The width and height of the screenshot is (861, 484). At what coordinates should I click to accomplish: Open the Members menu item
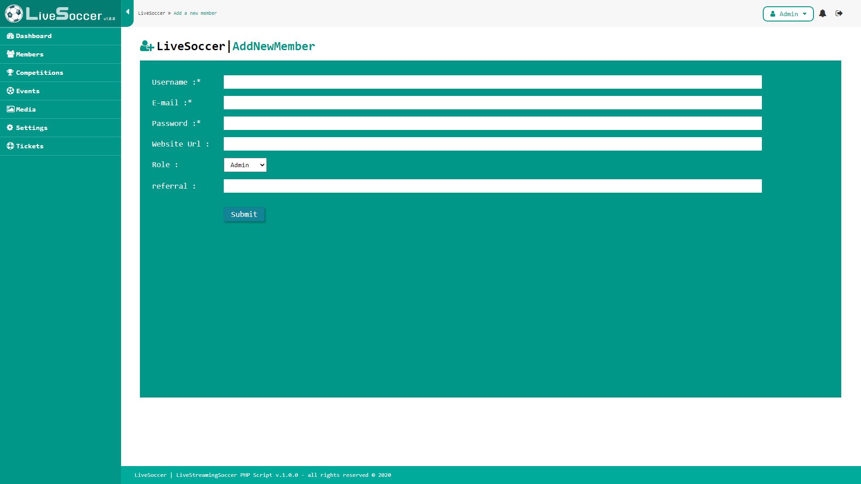[x=30, y=54]
